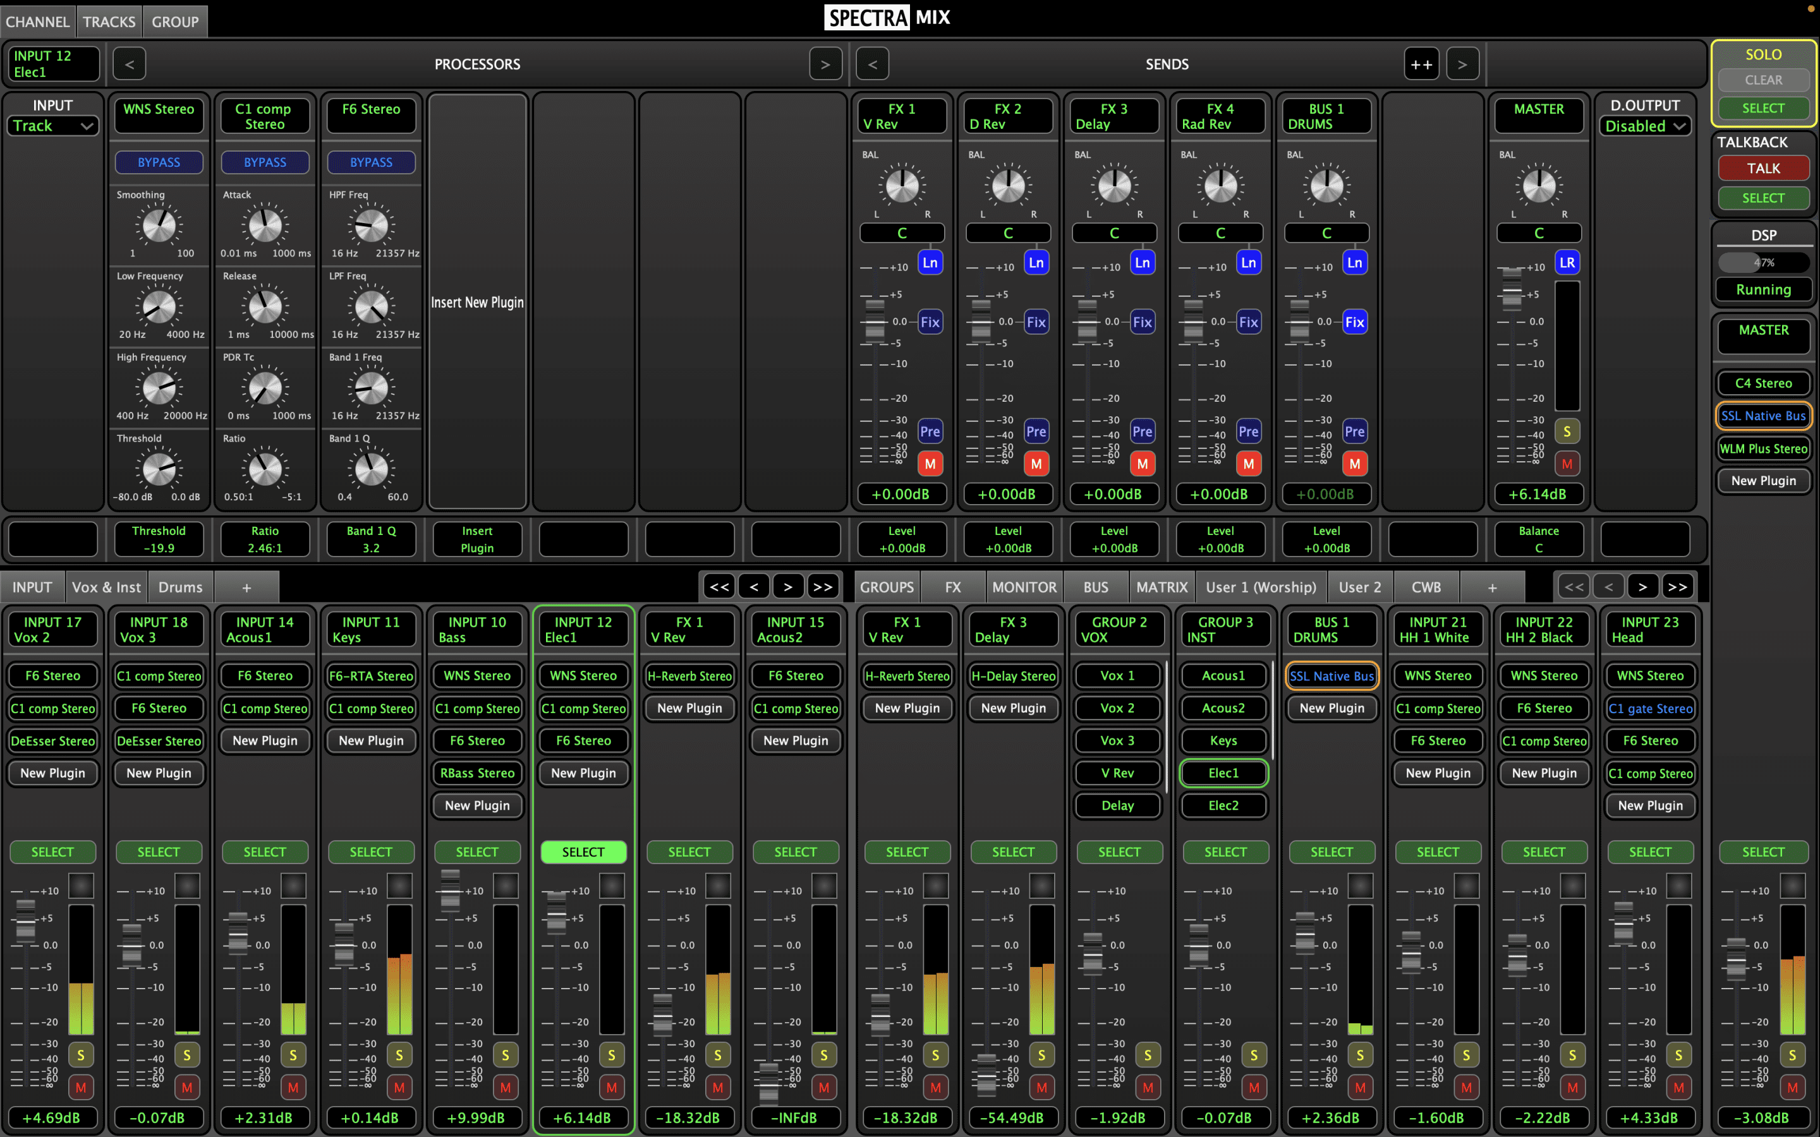Screen dimensions: 1820x1137
Task: Open the D.OUTPUT Disabled dropdown
Action: click(1645, 126)
